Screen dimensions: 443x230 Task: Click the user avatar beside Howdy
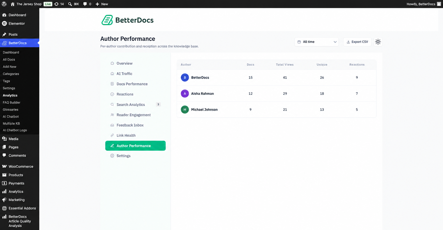click(439, 4)
